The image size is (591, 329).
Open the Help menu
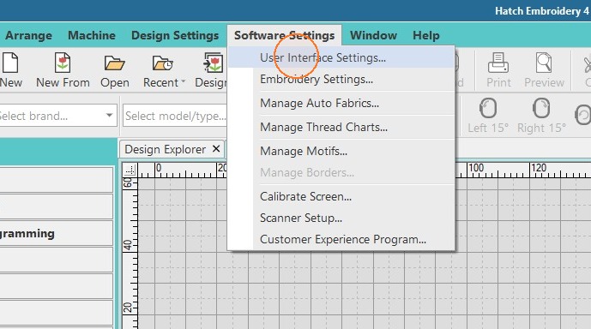[426, 35]
